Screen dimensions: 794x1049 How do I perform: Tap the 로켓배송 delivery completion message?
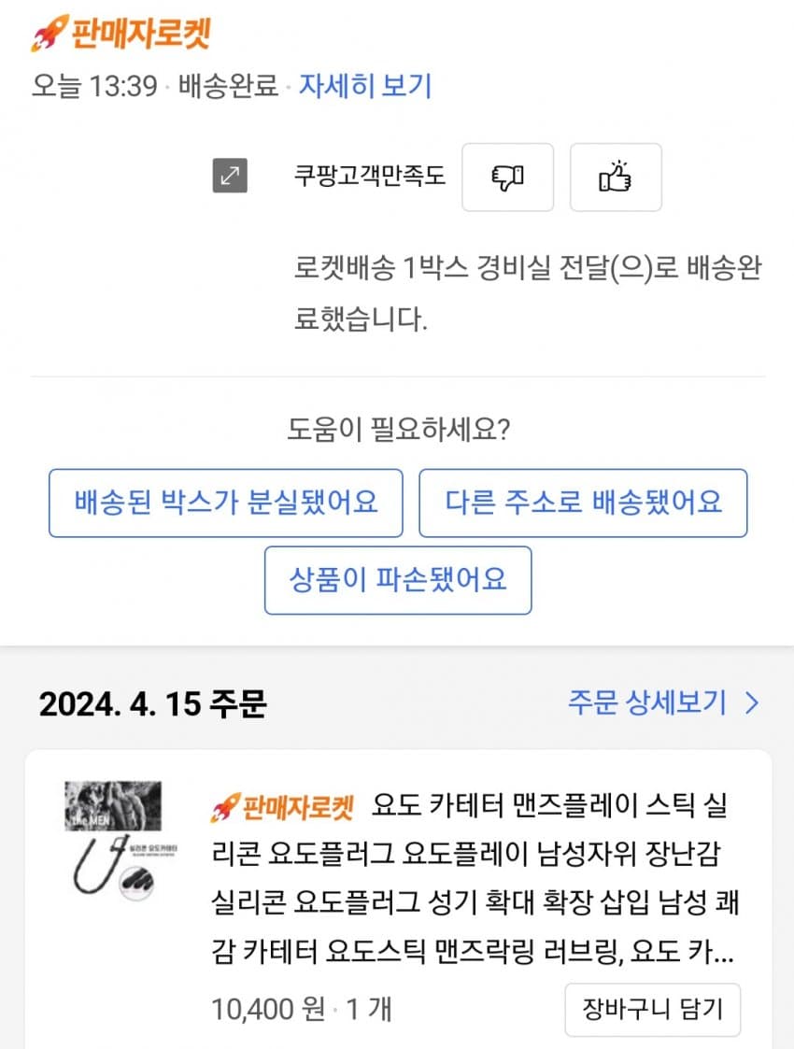click(528, 293)
